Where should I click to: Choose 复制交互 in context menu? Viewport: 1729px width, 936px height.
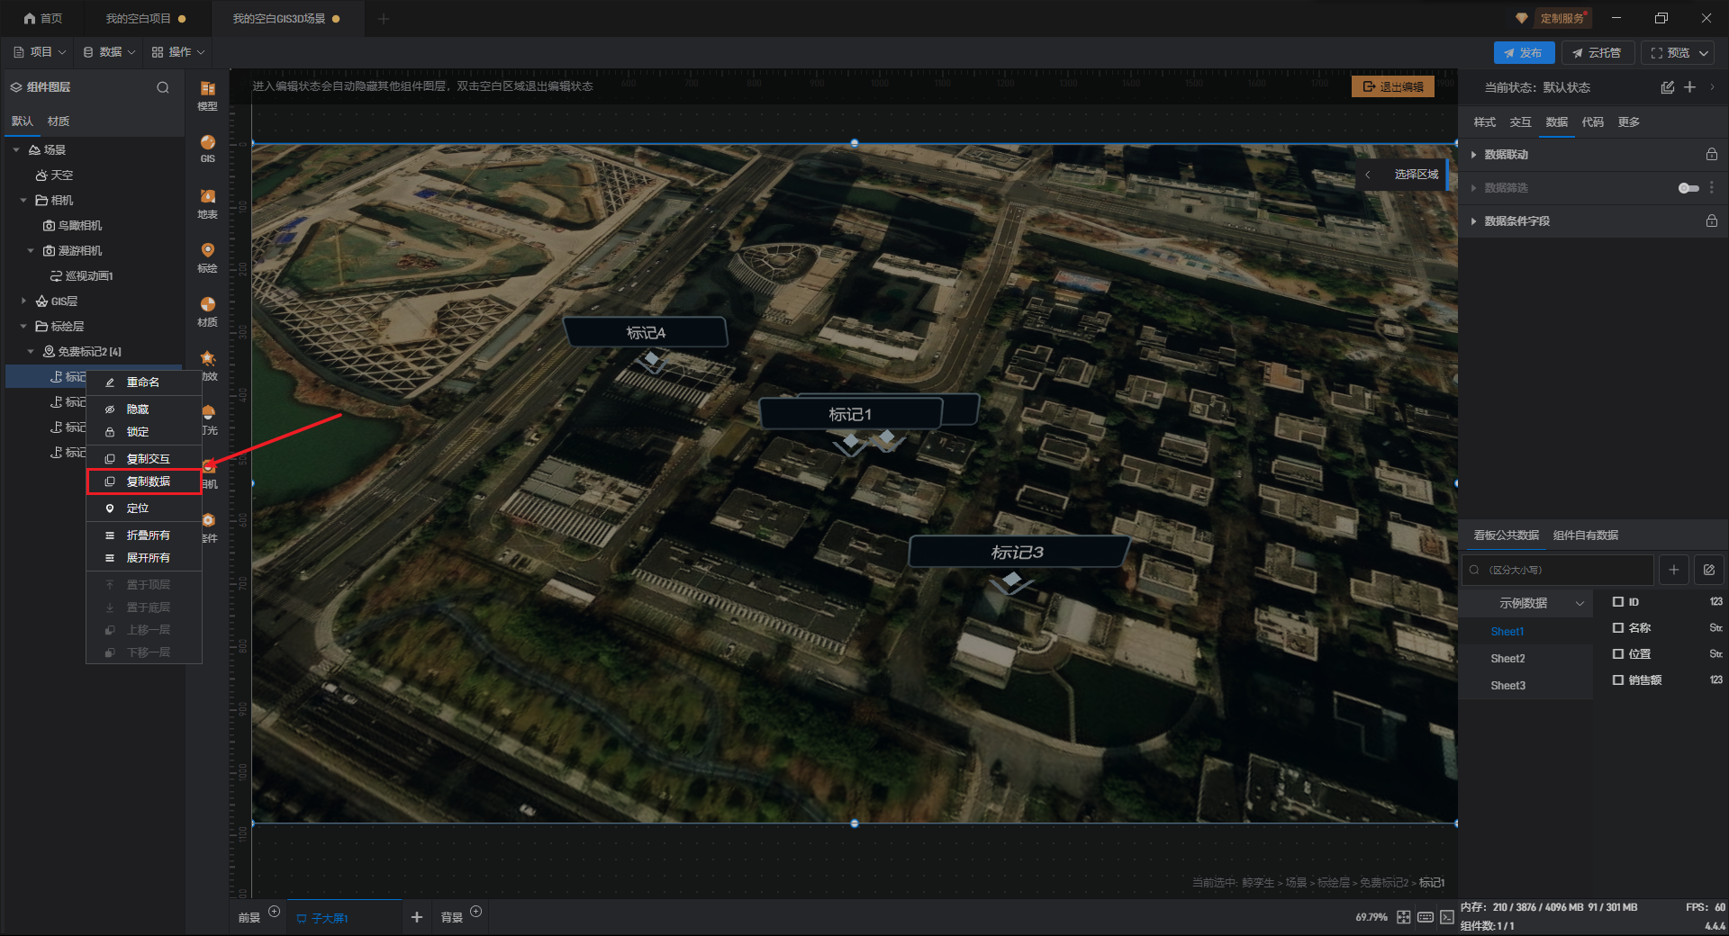[144, 459]
